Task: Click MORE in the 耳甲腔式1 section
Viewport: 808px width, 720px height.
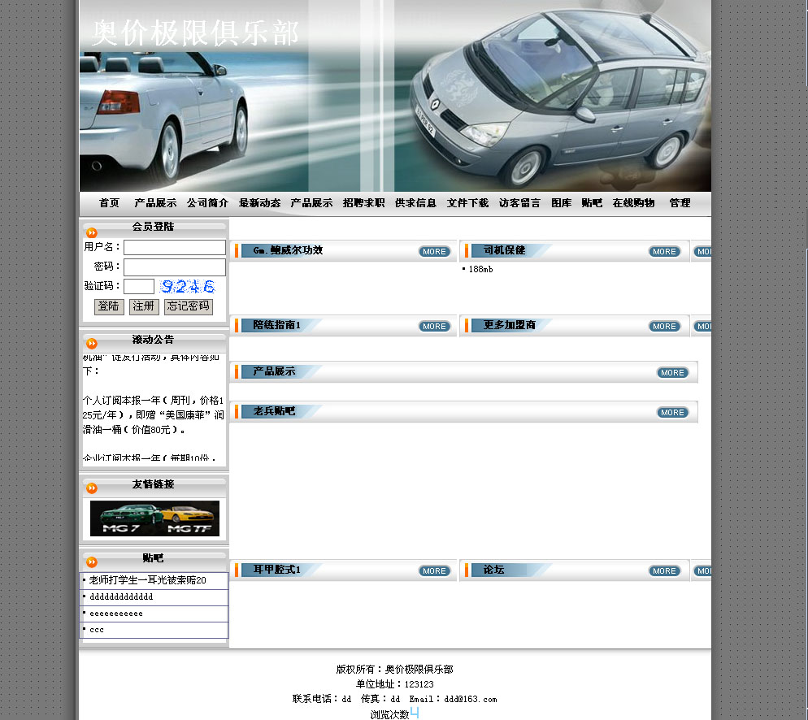Action: (x=434, y=571)
